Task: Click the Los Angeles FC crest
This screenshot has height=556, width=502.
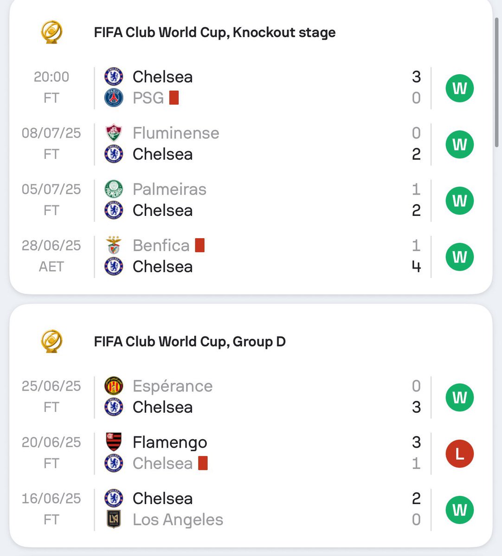Action: coord(114,519)
